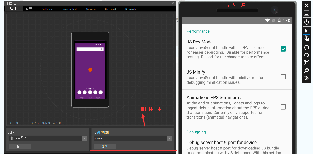
Task: Click the orange dot on accelerometer phone
Action: (x=90, y=70)
